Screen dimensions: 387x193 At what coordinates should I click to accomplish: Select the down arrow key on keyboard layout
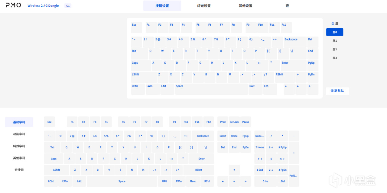pos(301,89)
